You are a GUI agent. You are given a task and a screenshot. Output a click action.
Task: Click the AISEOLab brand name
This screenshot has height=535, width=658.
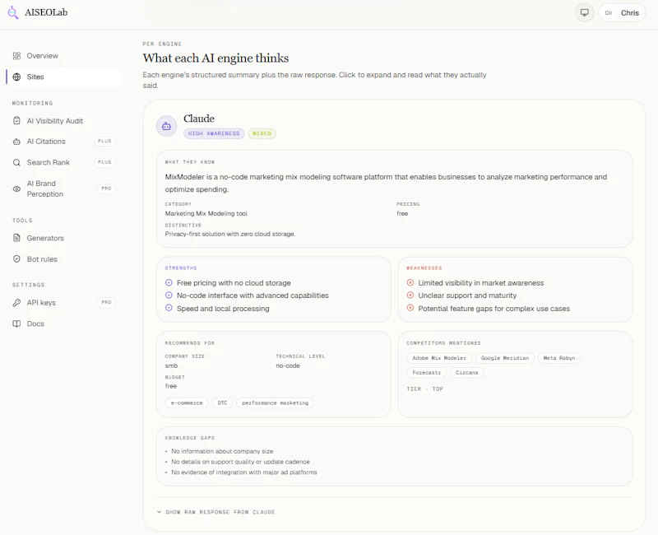(x=46, y=12)
